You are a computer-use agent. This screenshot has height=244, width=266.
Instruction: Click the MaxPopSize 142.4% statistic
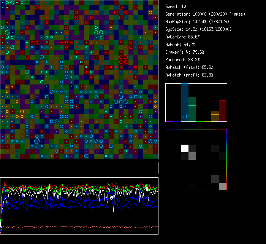[x=197, y=22]
